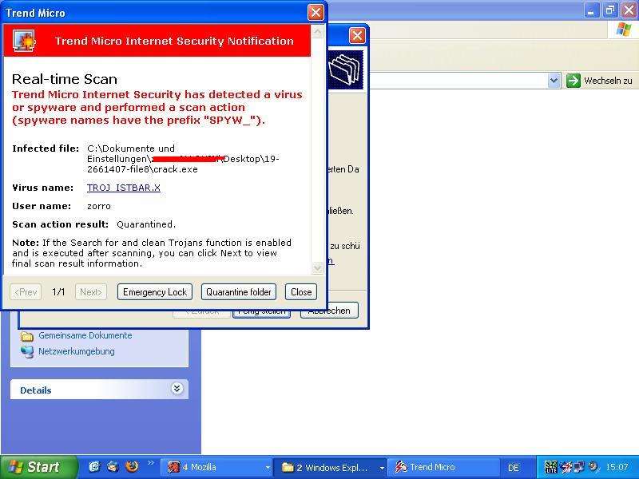Image resolution: width=639 pixels, height=479 pixels.
Task: Click the Real-time Scan heading
Action: click(65, 79)
